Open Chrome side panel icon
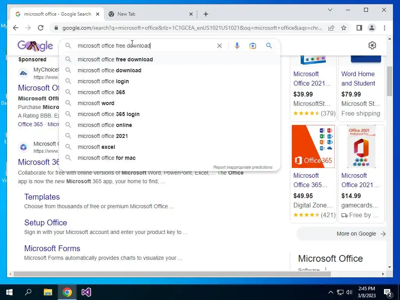Screen dimensions: 400x300 (359, 28)
